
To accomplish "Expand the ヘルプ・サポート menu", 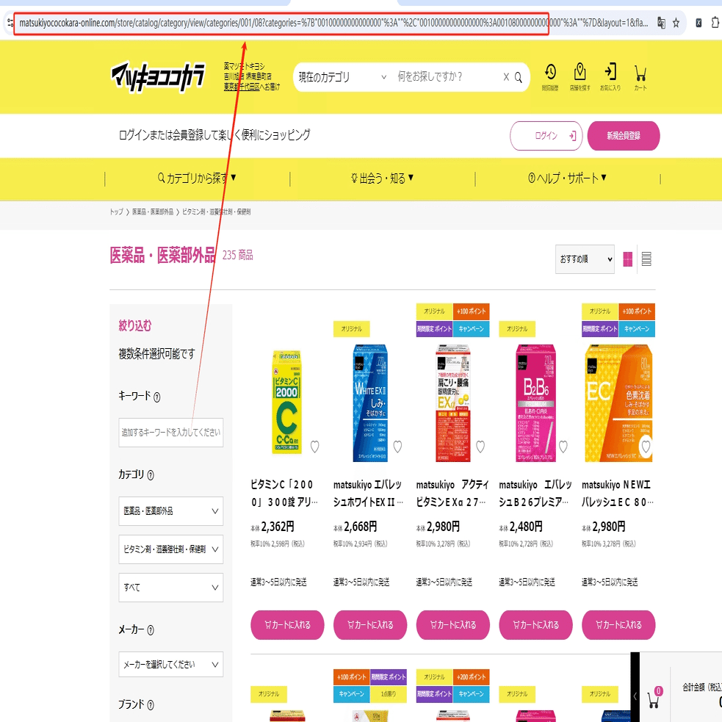I will 567,178.
